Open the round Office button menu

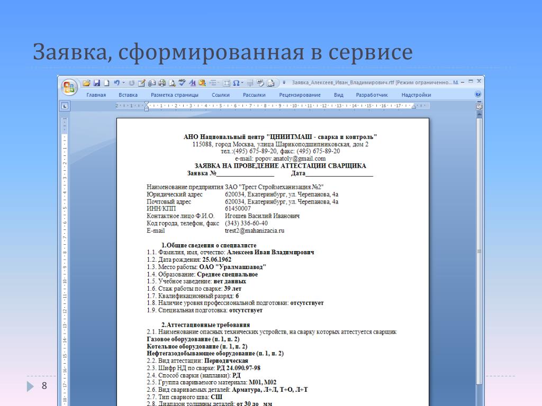click(69, 87)
